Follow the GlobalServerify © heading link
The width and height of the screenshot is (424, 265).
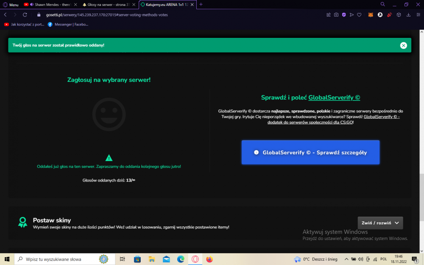click(x=334, y=98)
